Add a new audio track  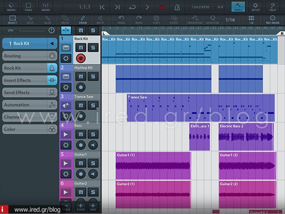tap(80, 206)
